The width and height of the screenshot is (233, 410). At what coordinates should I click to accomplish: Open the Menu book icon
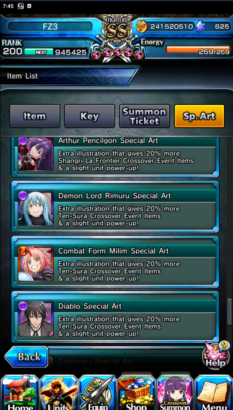[214, 392]
